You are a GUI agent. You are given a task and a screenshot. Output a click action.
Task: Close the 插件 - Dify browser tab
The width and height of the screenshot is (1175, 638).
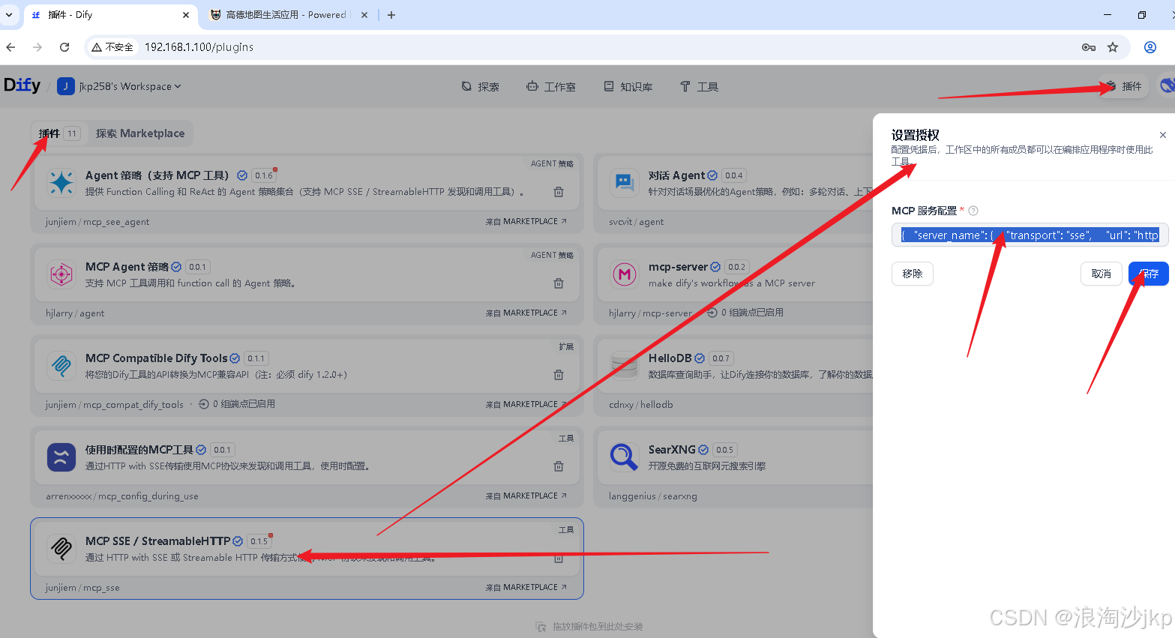[x=186, y=15]
